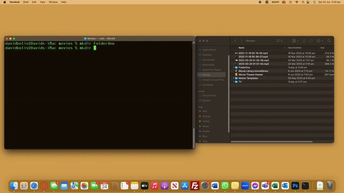
Task: Open the Window menu
Action: 53,2
